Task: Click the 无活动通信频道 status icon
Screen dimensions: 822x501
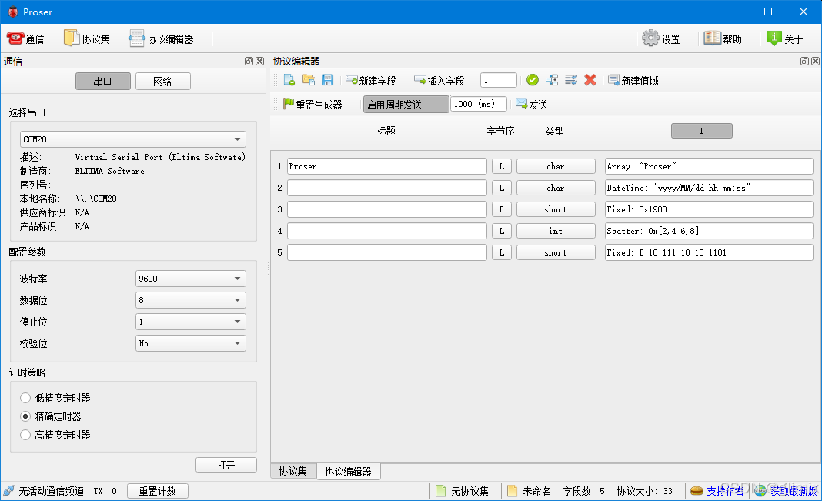Action: pyautogui.click(x=9, y=491)
